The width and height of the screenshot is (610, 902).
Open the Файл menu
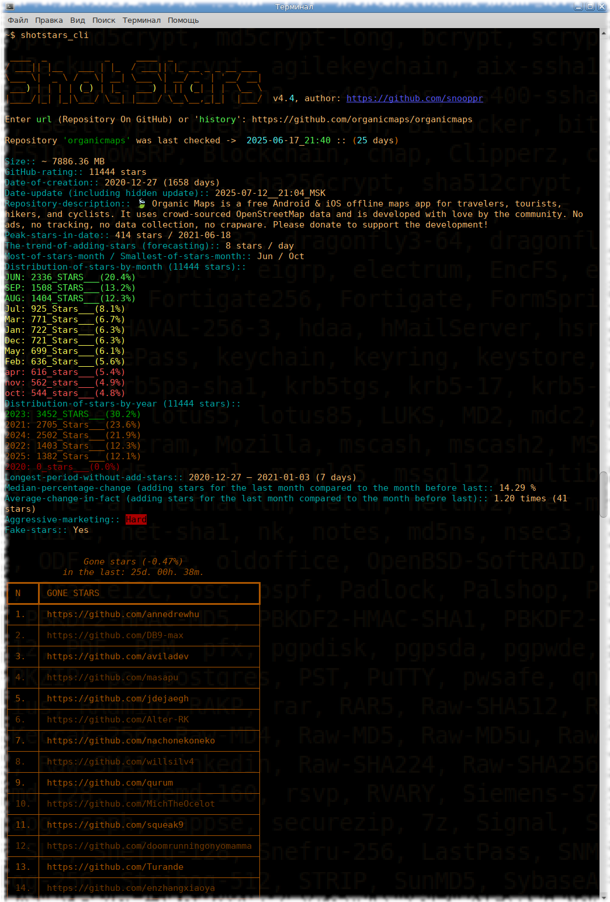(18, 20)
